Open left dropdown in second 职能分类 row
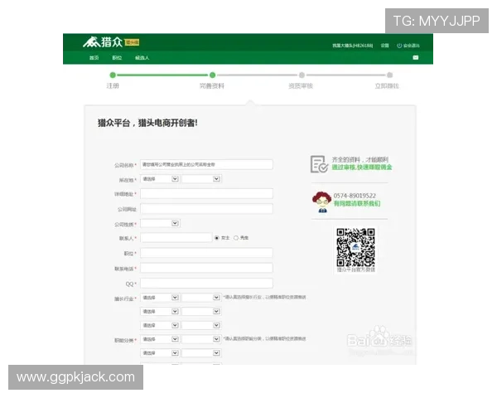497x398 pixels. point(160,353)
